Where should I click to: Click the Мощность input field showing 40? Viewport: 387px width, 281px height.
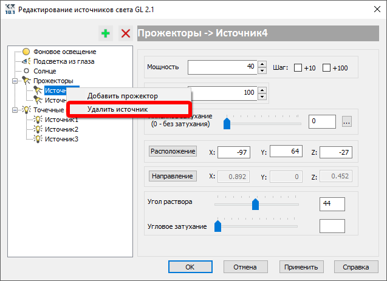(222, 67)
